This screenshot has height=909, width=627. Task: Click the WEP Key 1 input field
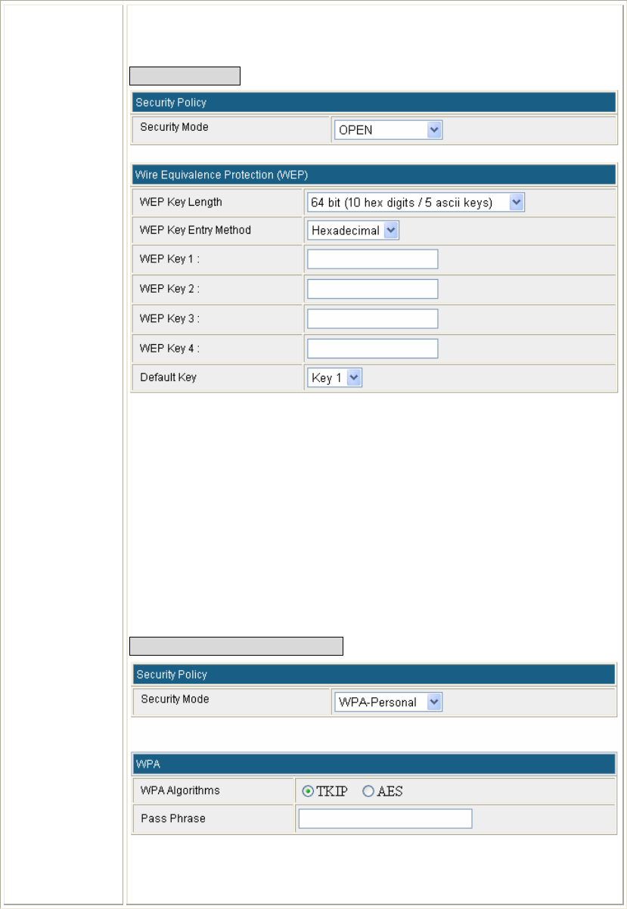pos(372,259)
